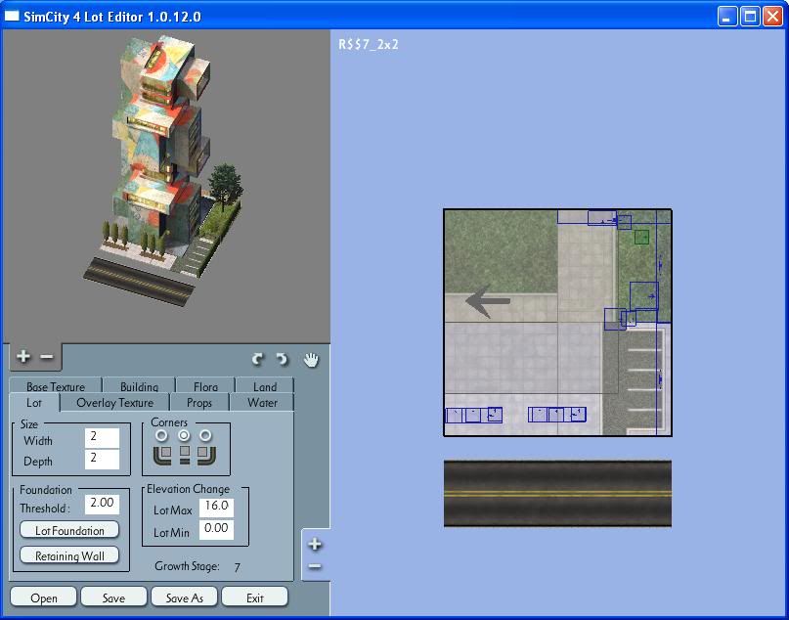Click the Lot Foundation button
The height and width of the screenshot is (620, 789).
tap(69, 530)
